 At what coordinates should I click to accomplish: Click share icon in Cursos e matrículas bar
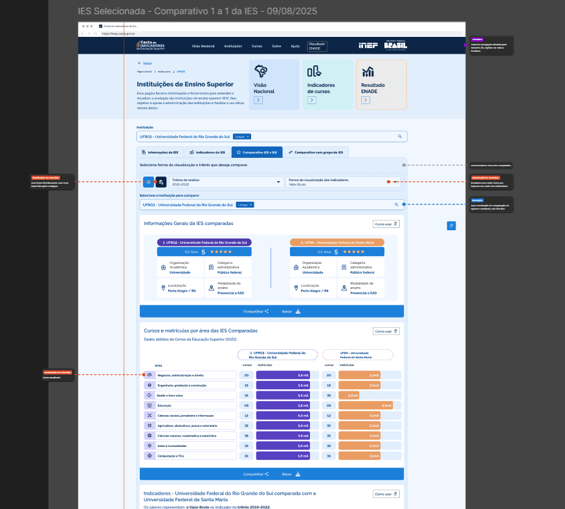click(267, 474)
